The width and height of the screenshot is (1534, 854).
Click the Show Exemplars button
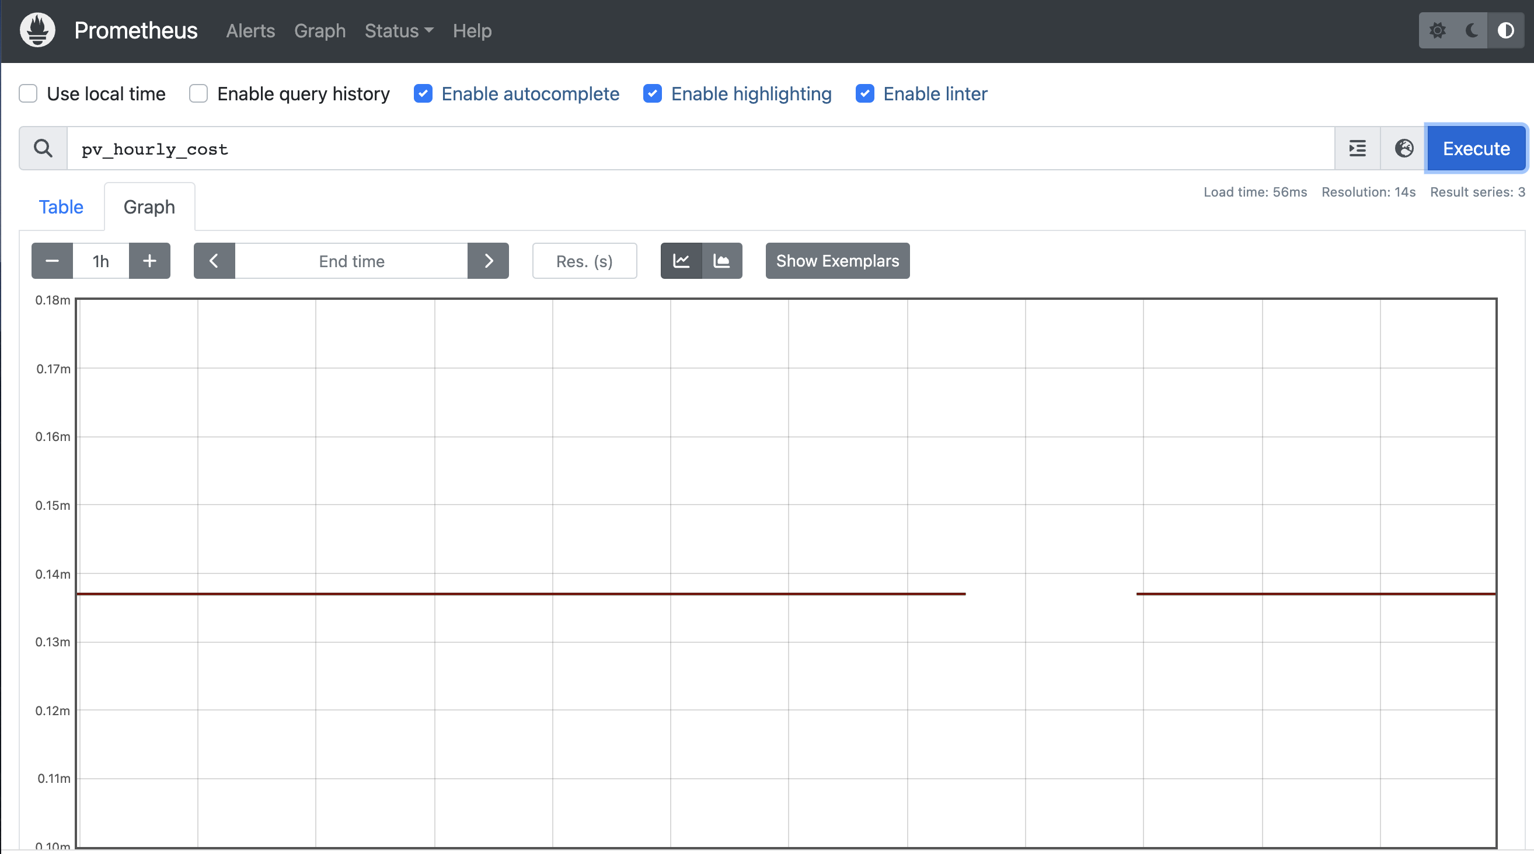[836, 261]
